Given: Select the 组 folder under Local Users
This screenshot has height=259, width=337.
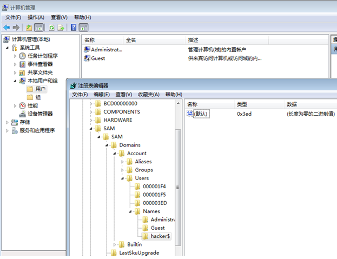Looking at the screenshot, I should pyautogui.click(x=38, y=97).
